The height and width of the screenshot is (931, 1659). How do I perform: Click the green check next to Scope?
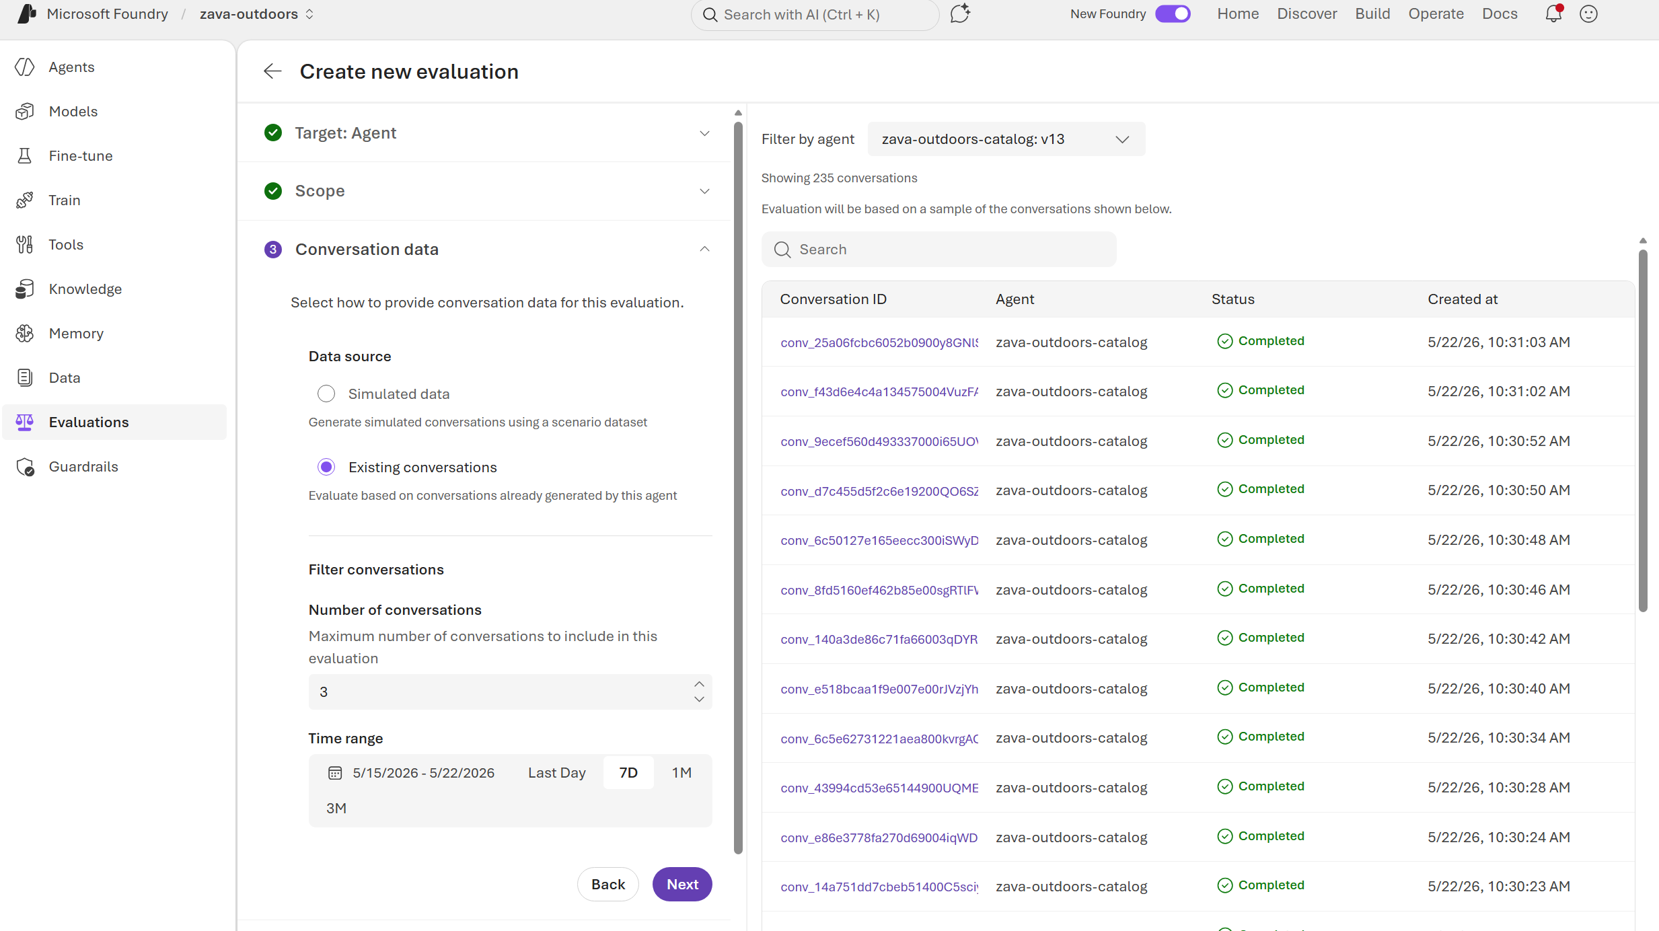click(273, 191)
